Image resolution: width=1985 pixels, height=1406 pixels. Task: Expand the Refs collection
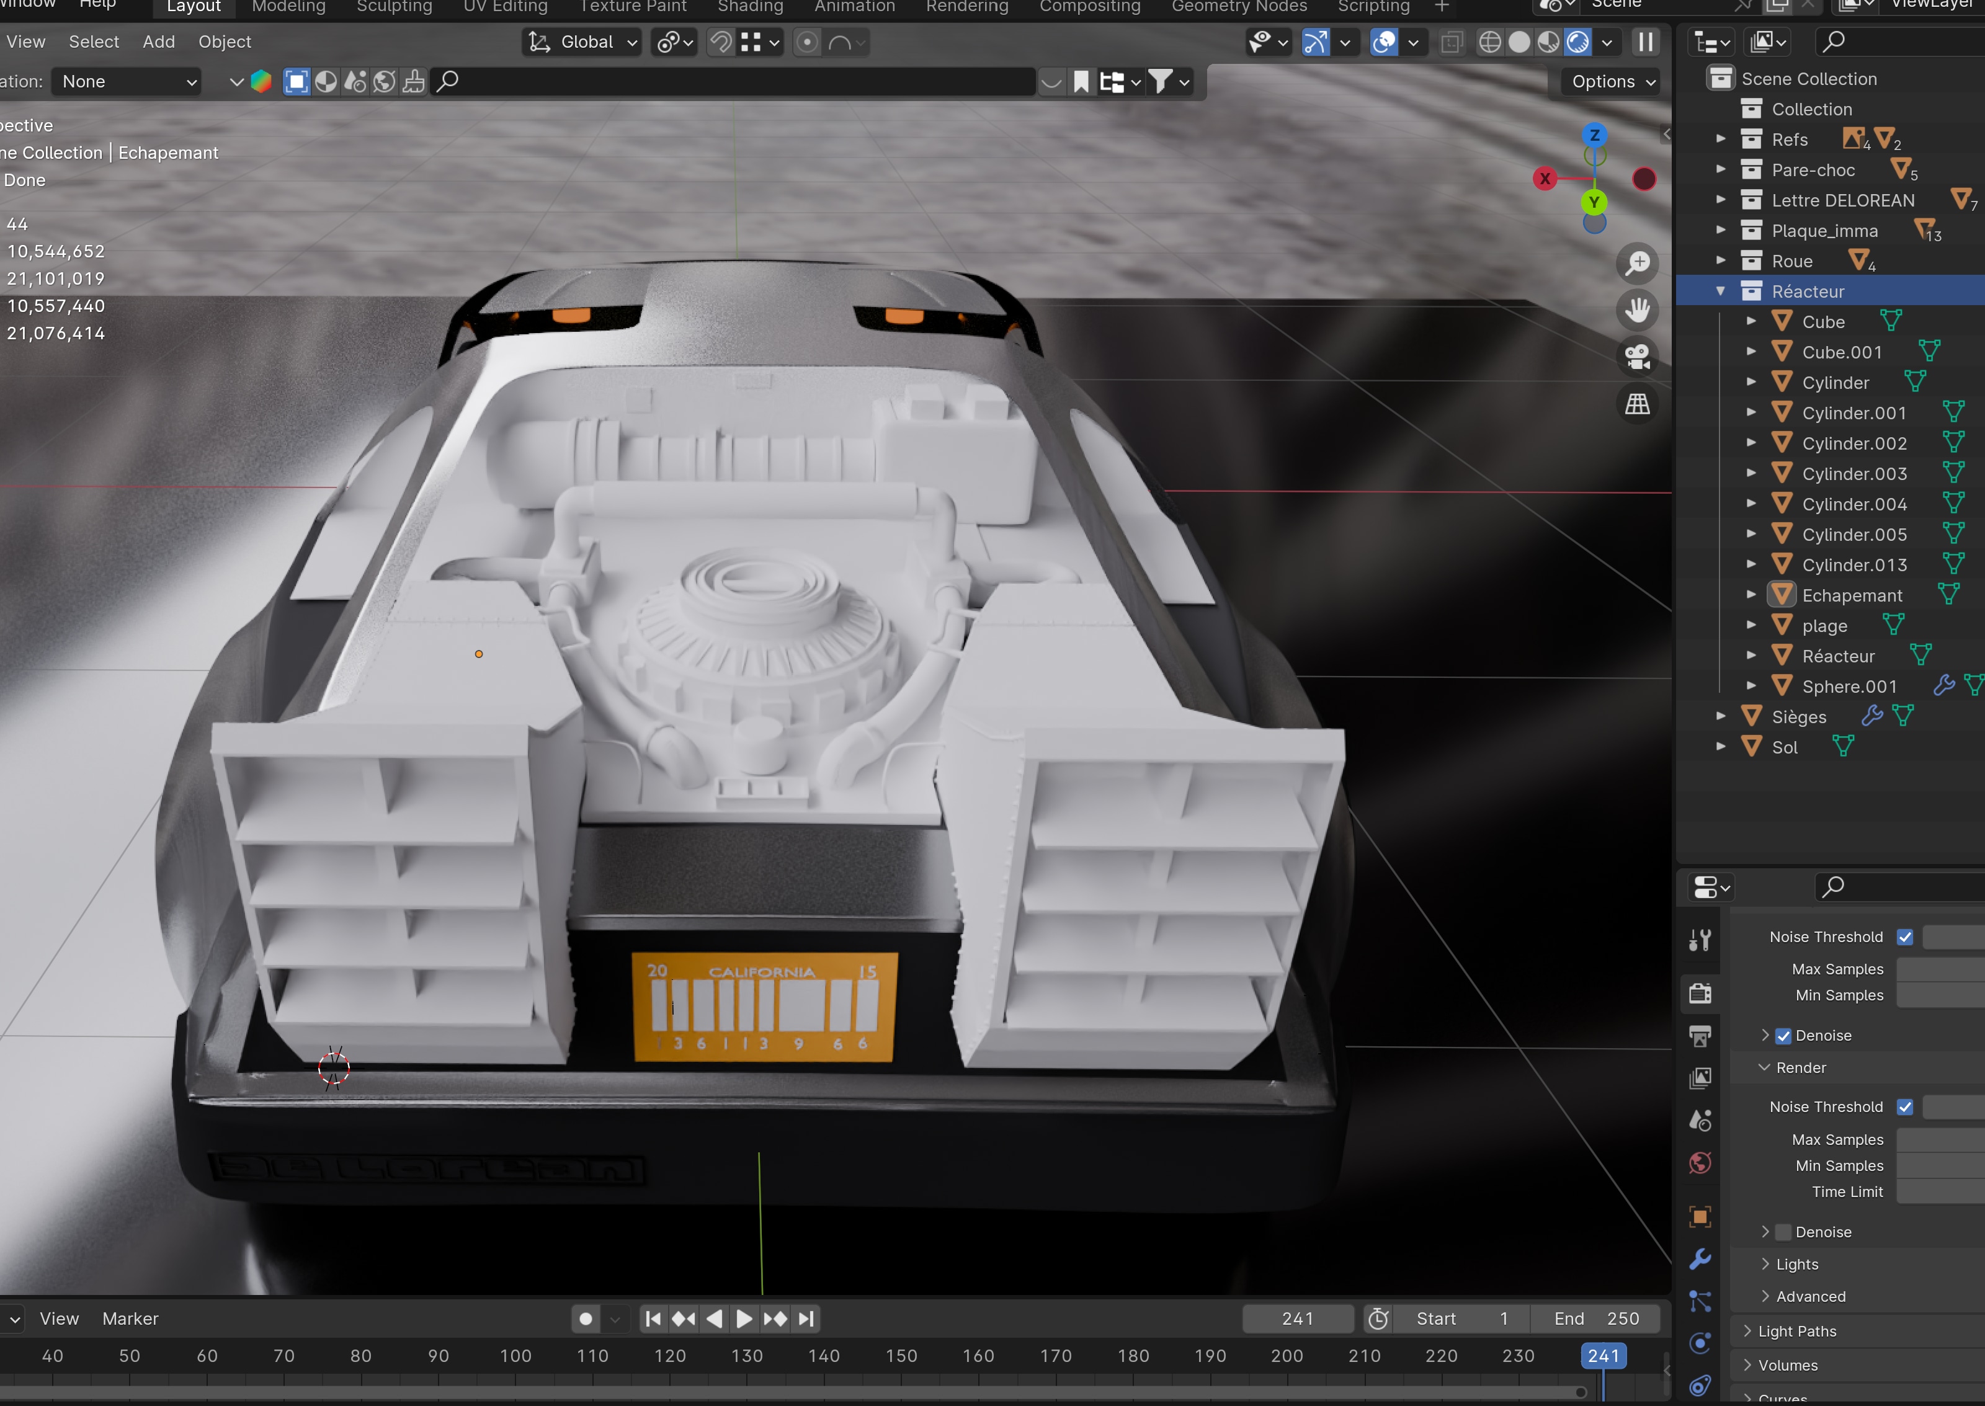(x=1720, y=140)
